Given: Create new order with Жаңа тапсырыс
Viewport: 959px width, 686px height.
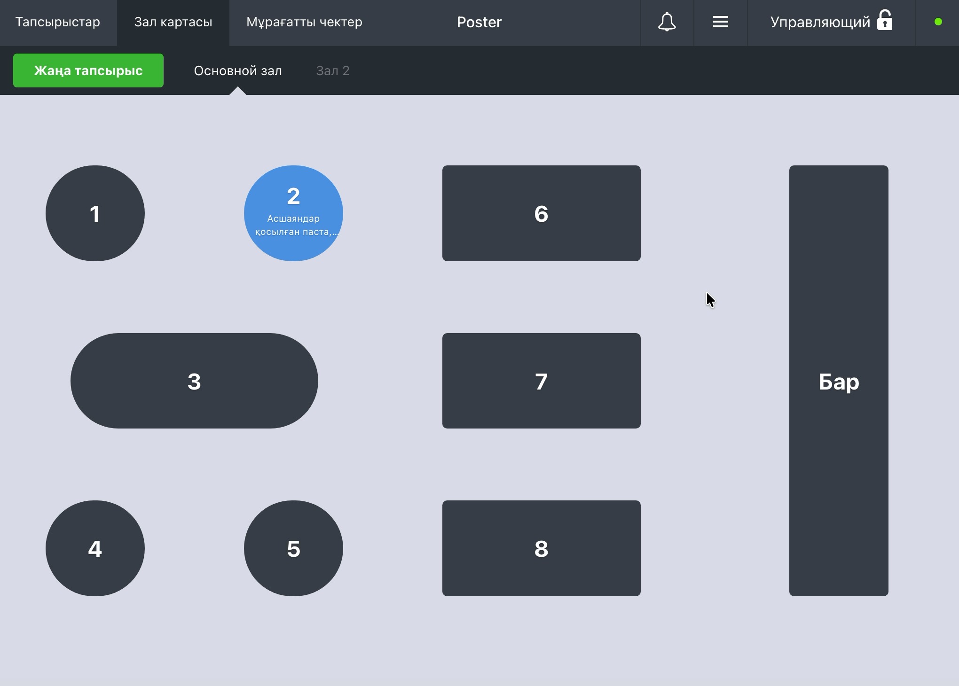Looking at the screenshot, I should (88, 70).
